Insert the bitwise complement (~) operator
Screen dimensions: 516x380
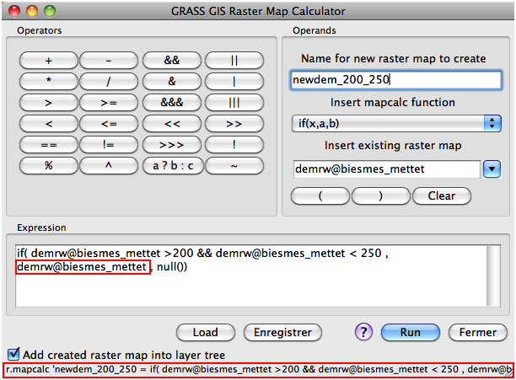pyautogui.click(x=234, y=165)
